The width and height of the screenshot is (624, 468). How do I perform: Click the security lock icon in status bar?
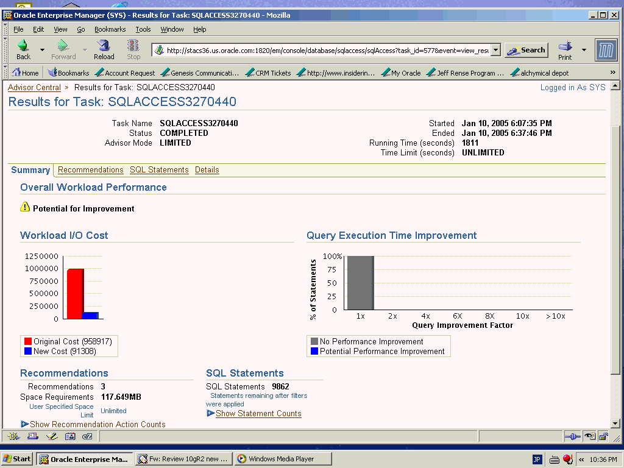[603, 436]
